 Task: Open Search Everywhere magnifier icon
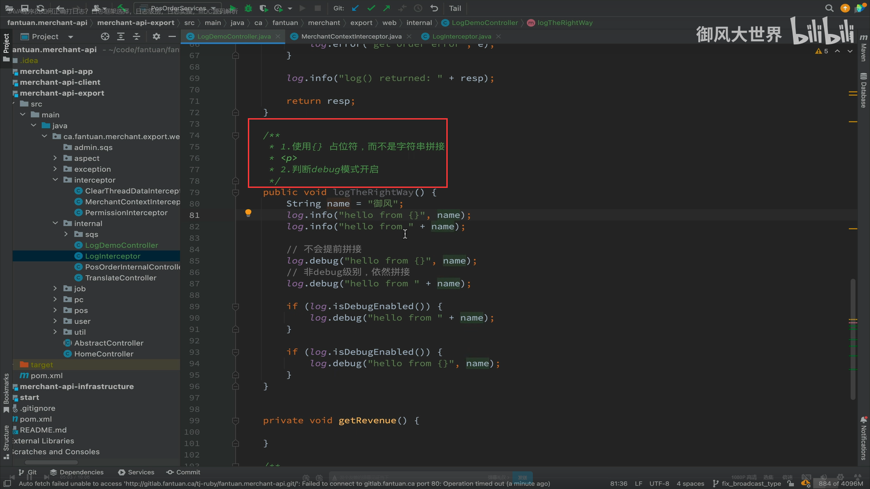click(x=829, y=8)
